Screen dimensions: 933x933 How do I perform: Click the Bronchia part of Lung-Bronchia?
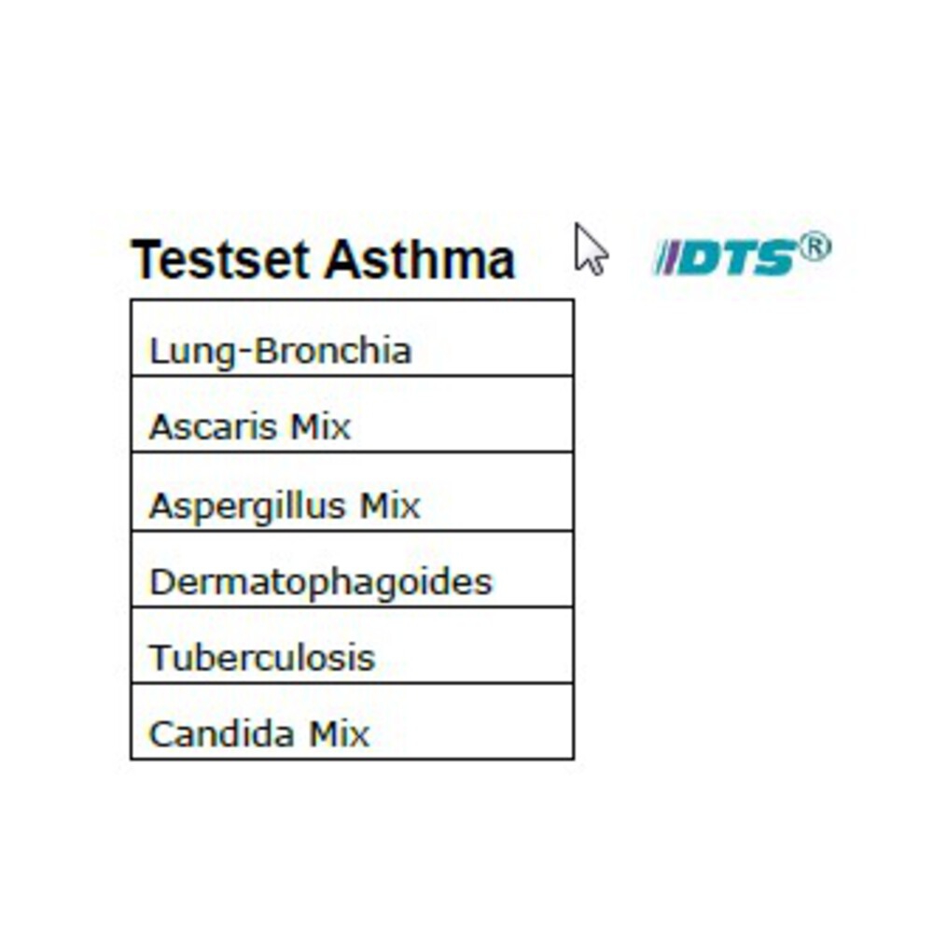333,350
